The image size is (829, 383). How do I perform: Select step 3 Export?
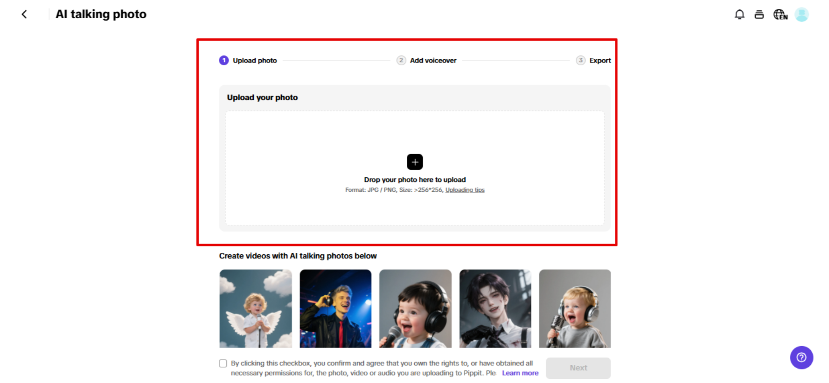point(593,60)
